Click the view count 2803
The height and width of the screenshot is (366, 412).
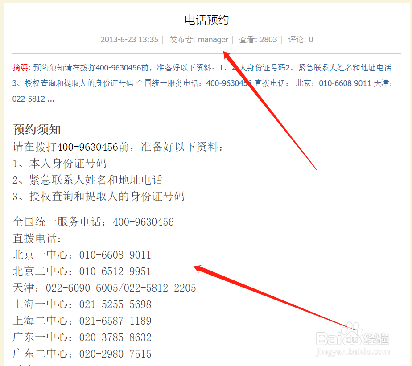pos(268,40)
